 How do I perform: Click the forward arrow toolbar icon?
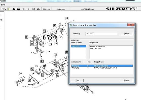click(19, 9)
